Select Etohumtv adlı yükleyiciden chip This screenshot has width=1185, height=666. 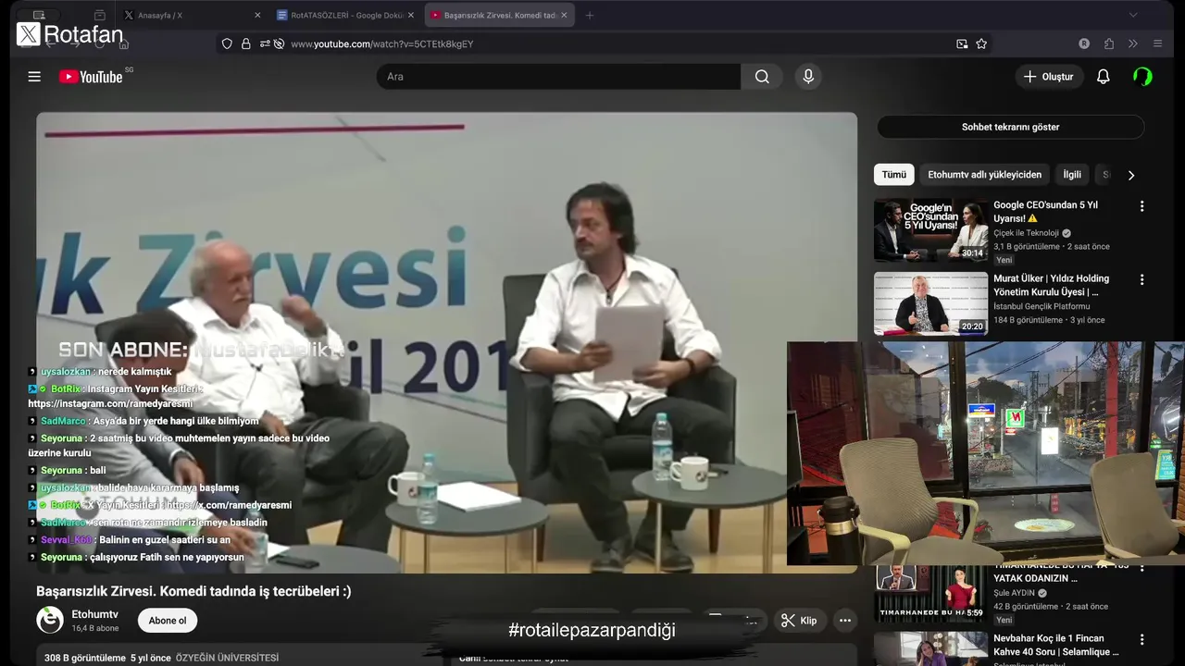coord(984,175)
